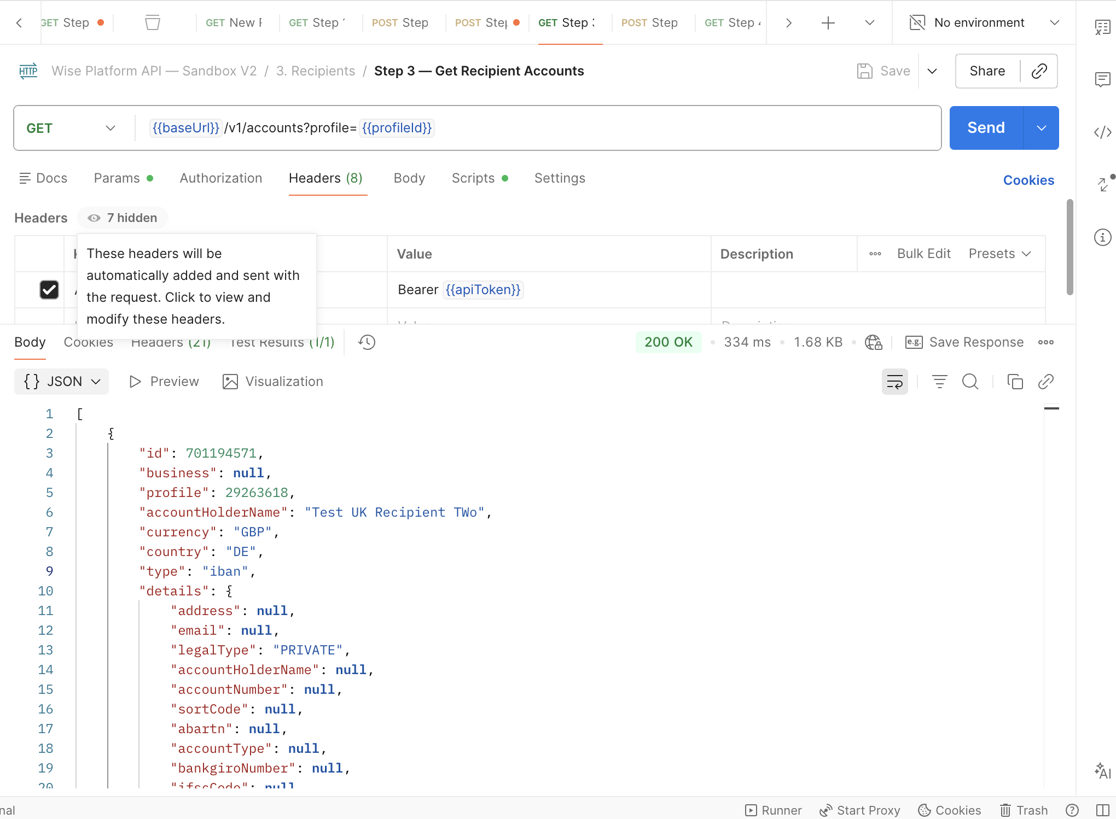Switch to the Authorization tab
Viewport: 1116px width, 819px height.
221,178
